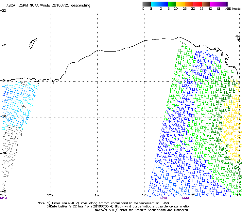This screenshot has height=212, width=242.
Task: Click the longitude label "123"
Action: point(50,195)
